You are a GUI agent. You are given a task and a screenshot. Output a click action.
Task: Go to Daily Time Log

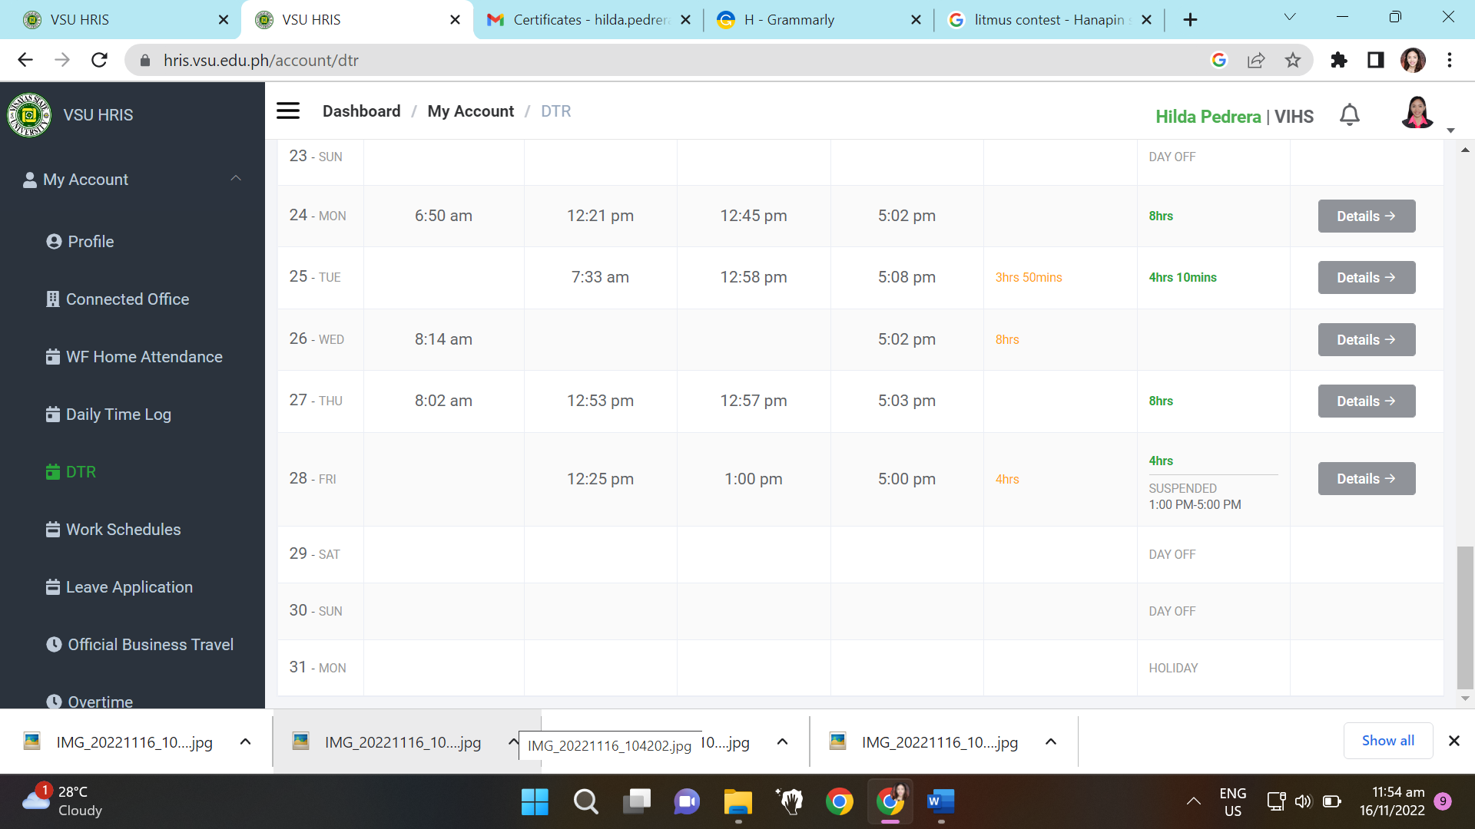coord(118,414)
